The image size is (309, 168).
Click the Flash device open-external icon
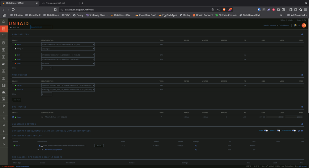tap(13, 117)
